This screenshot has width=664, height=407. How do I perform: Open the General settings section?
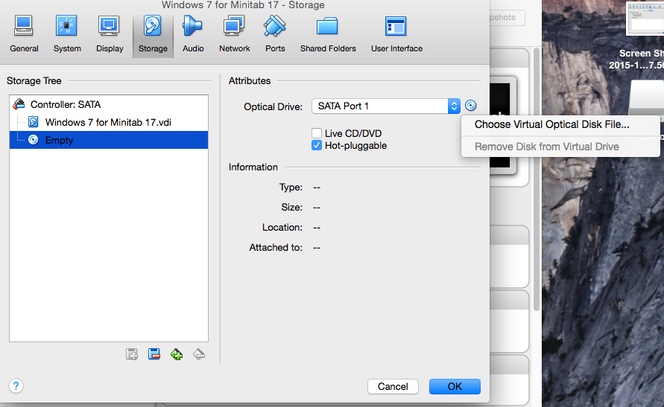tap(24, 34)
